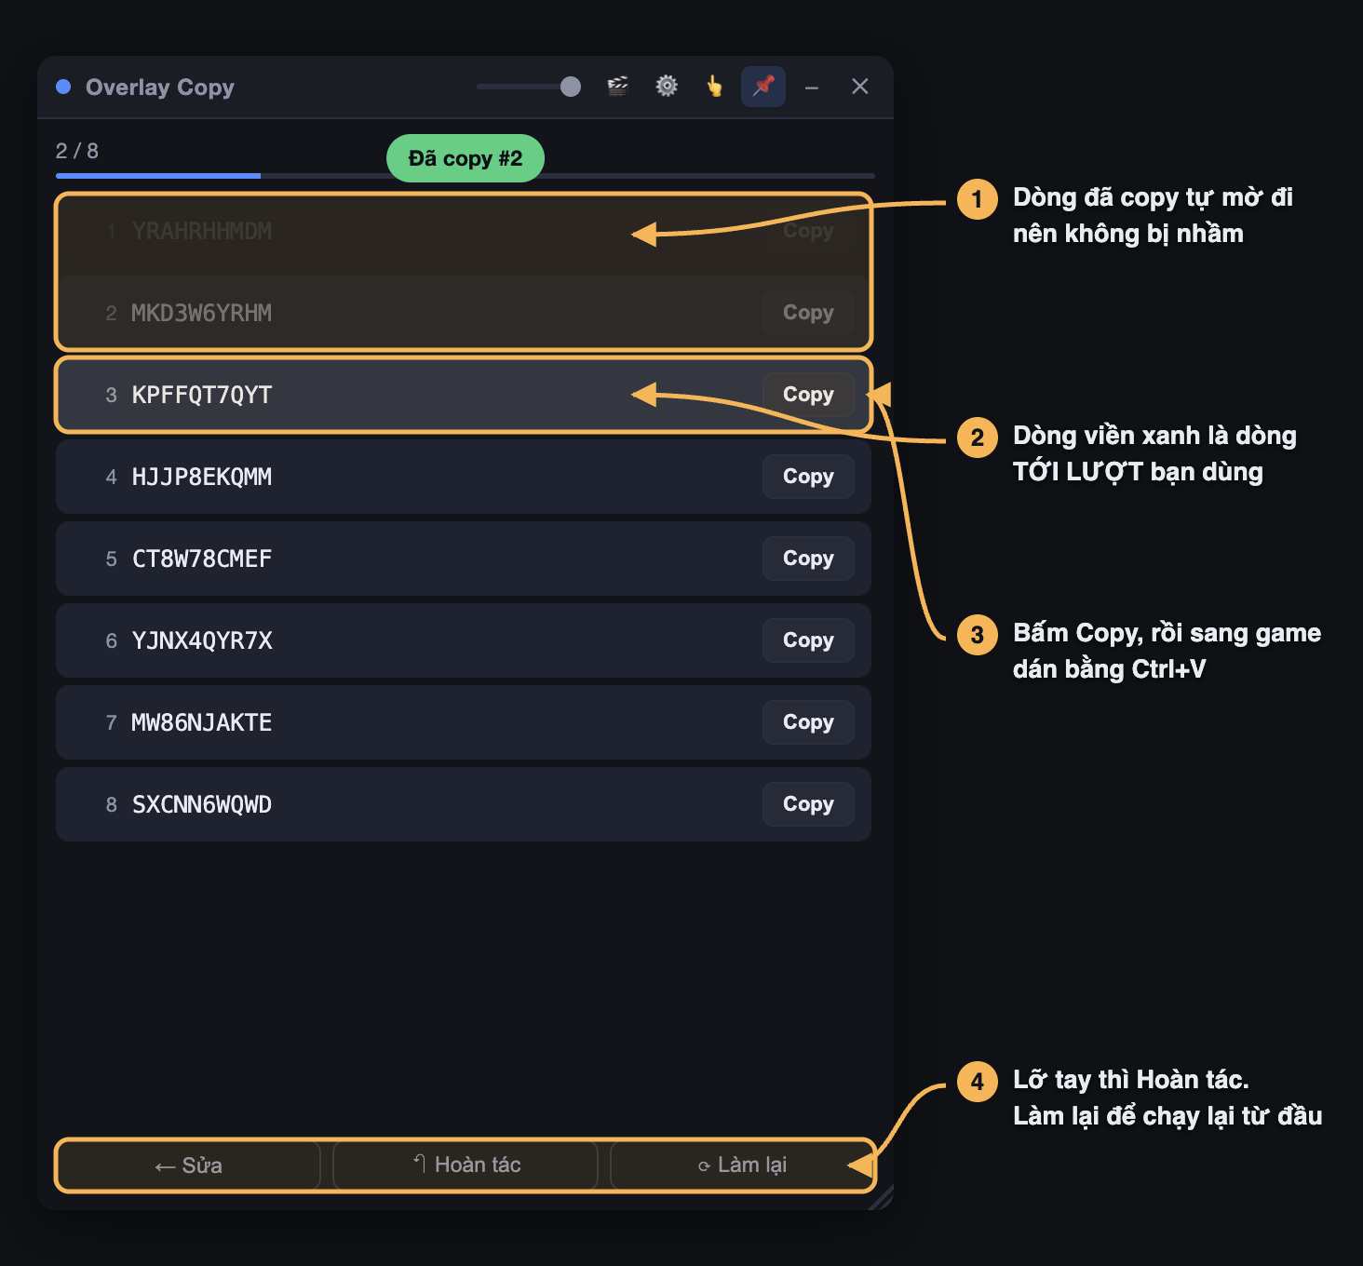Click the Làm lại restart button

point(743,1165)
